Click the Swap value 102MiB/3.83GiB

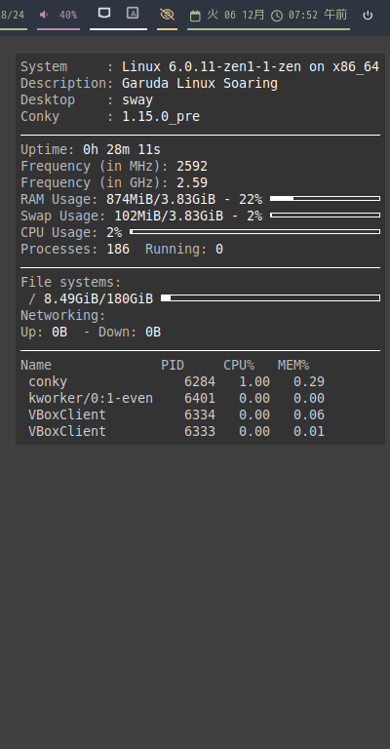click(169, 216)
